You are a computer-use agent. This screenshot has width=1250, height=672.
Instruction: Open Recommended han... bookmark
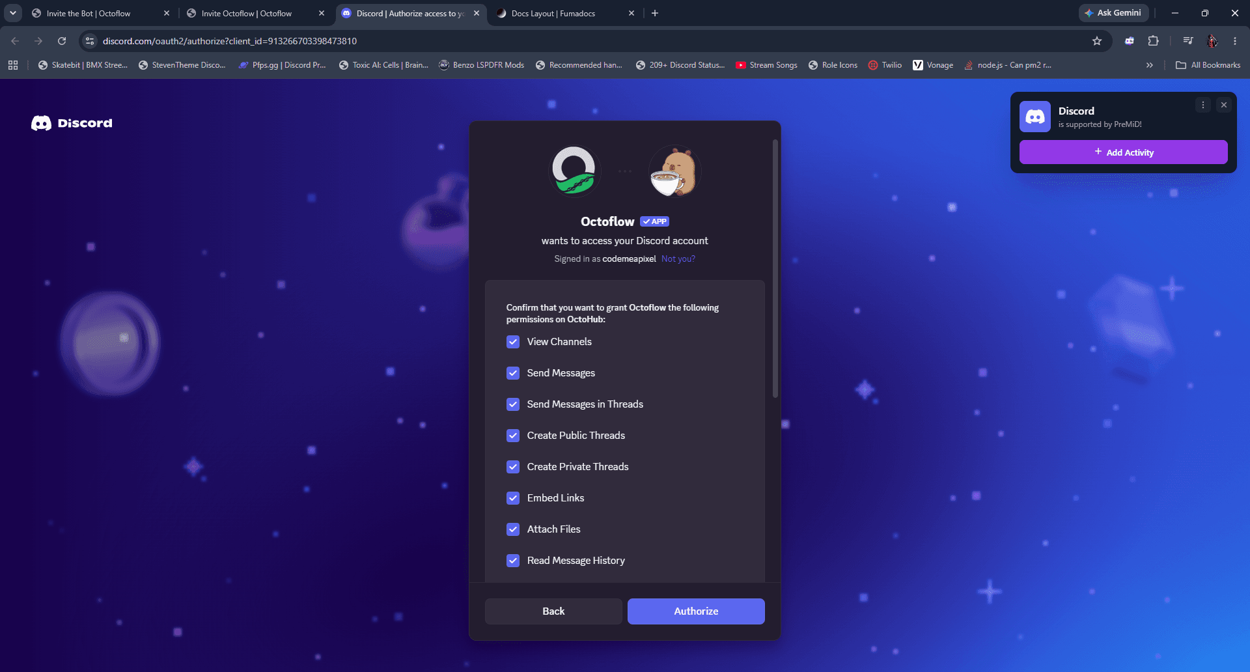click(x=579, y=65)
